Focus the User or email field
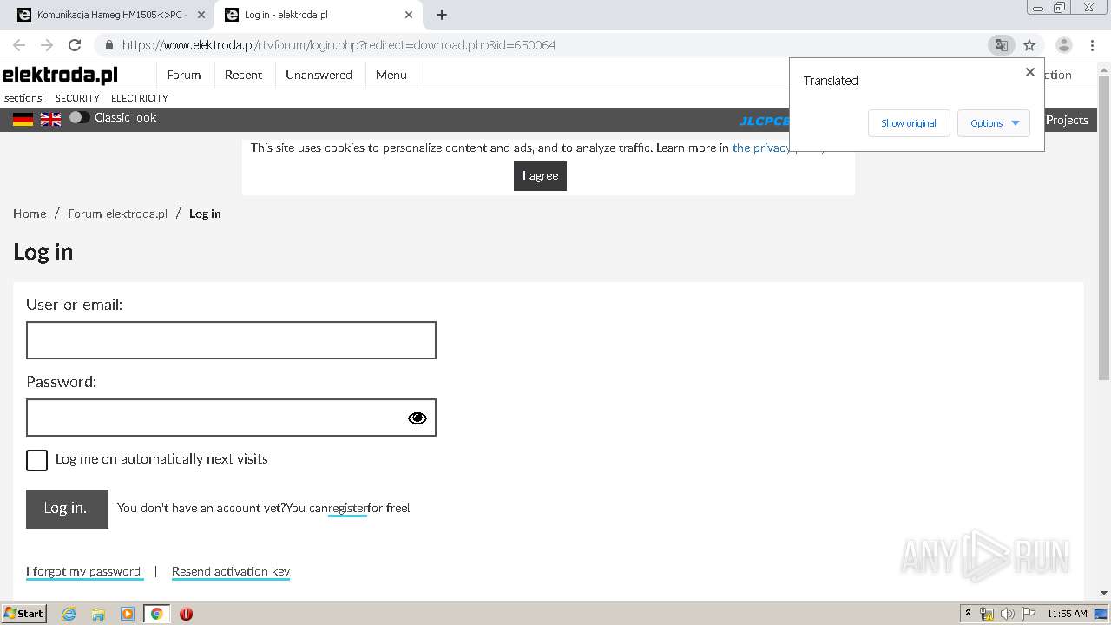Image resolution: width=1111 pixels, height=625 pixels. (231, 340)
